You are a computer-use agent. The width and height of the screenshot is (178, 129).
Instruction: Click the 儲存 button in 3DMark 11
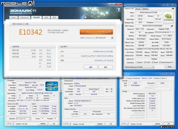(x=106, y=67)
